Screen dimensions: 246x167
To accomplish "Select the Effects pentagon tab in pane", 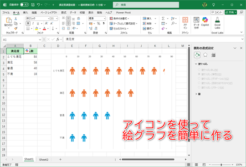I will tap(205, 55).
